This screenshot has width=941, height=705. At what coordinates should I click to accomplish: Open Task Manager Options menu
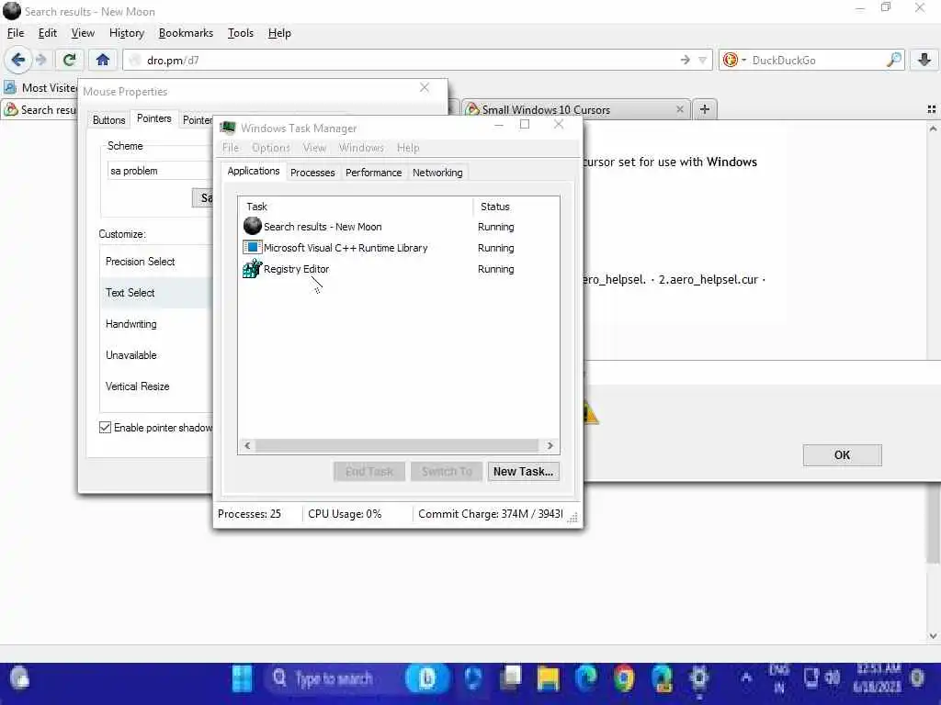271,148
